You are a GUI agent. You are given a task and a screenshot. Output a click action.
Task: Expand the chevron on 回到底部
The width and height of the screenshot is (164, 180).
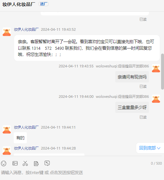pyautogui.click(x=159, y=148)
